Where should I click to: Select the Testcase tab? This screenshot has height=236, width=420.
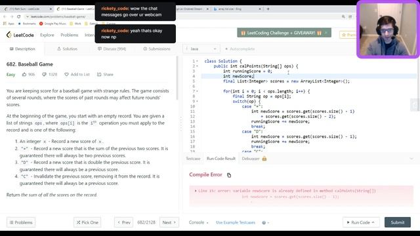coord(193,159)
